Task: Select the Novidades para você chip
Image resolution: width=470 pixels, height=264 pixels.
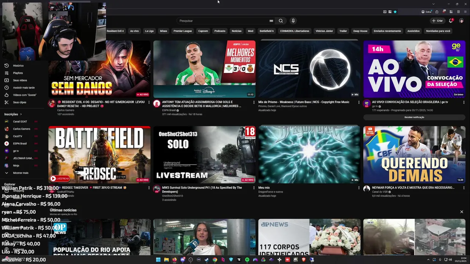Action: (x=438, y=31)
